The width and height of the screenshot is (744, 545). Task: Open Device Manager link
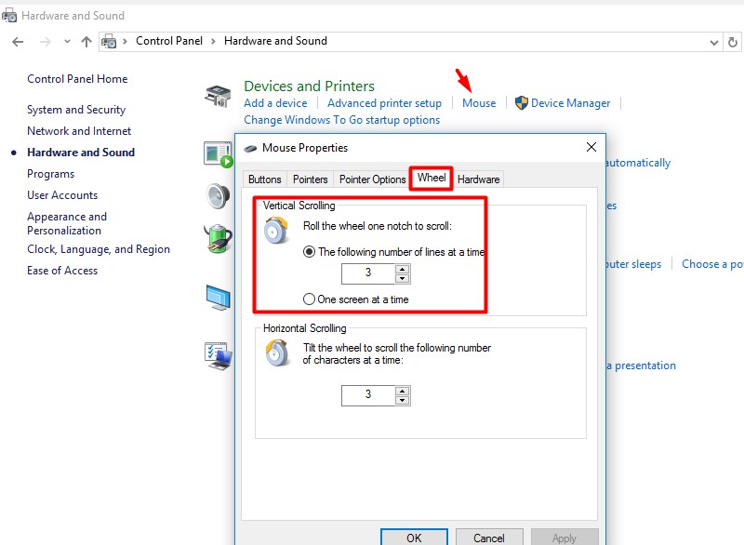pos(570,103)
